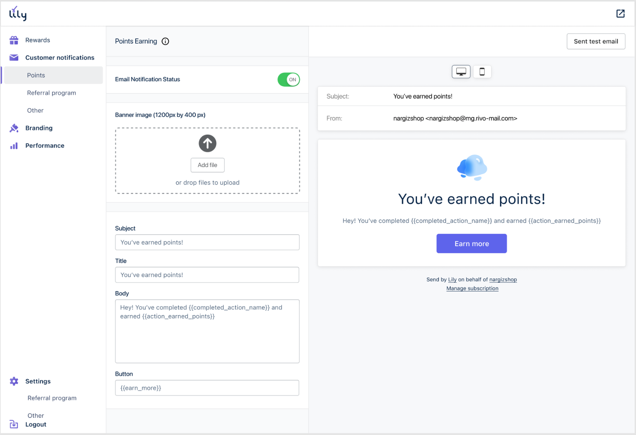Viewport: 636px width, 435px height.
Task: Click the Logout icon
Action: [x=14, y=424]
